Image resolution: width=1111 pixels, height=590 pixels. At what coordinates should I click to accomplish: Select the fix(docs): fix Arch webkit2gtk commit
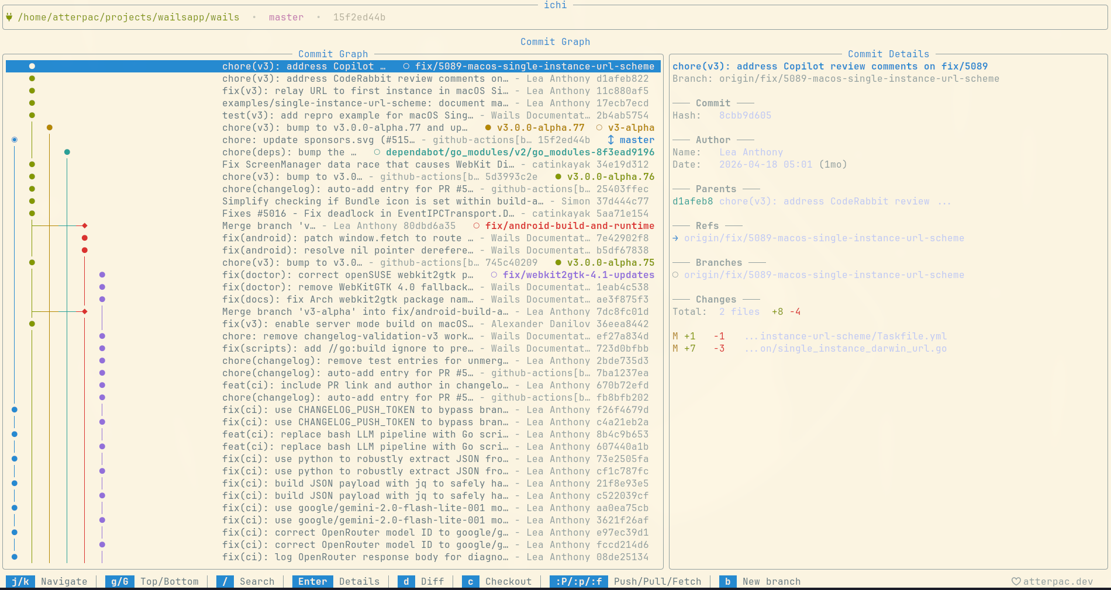click(x=333, y=299)
